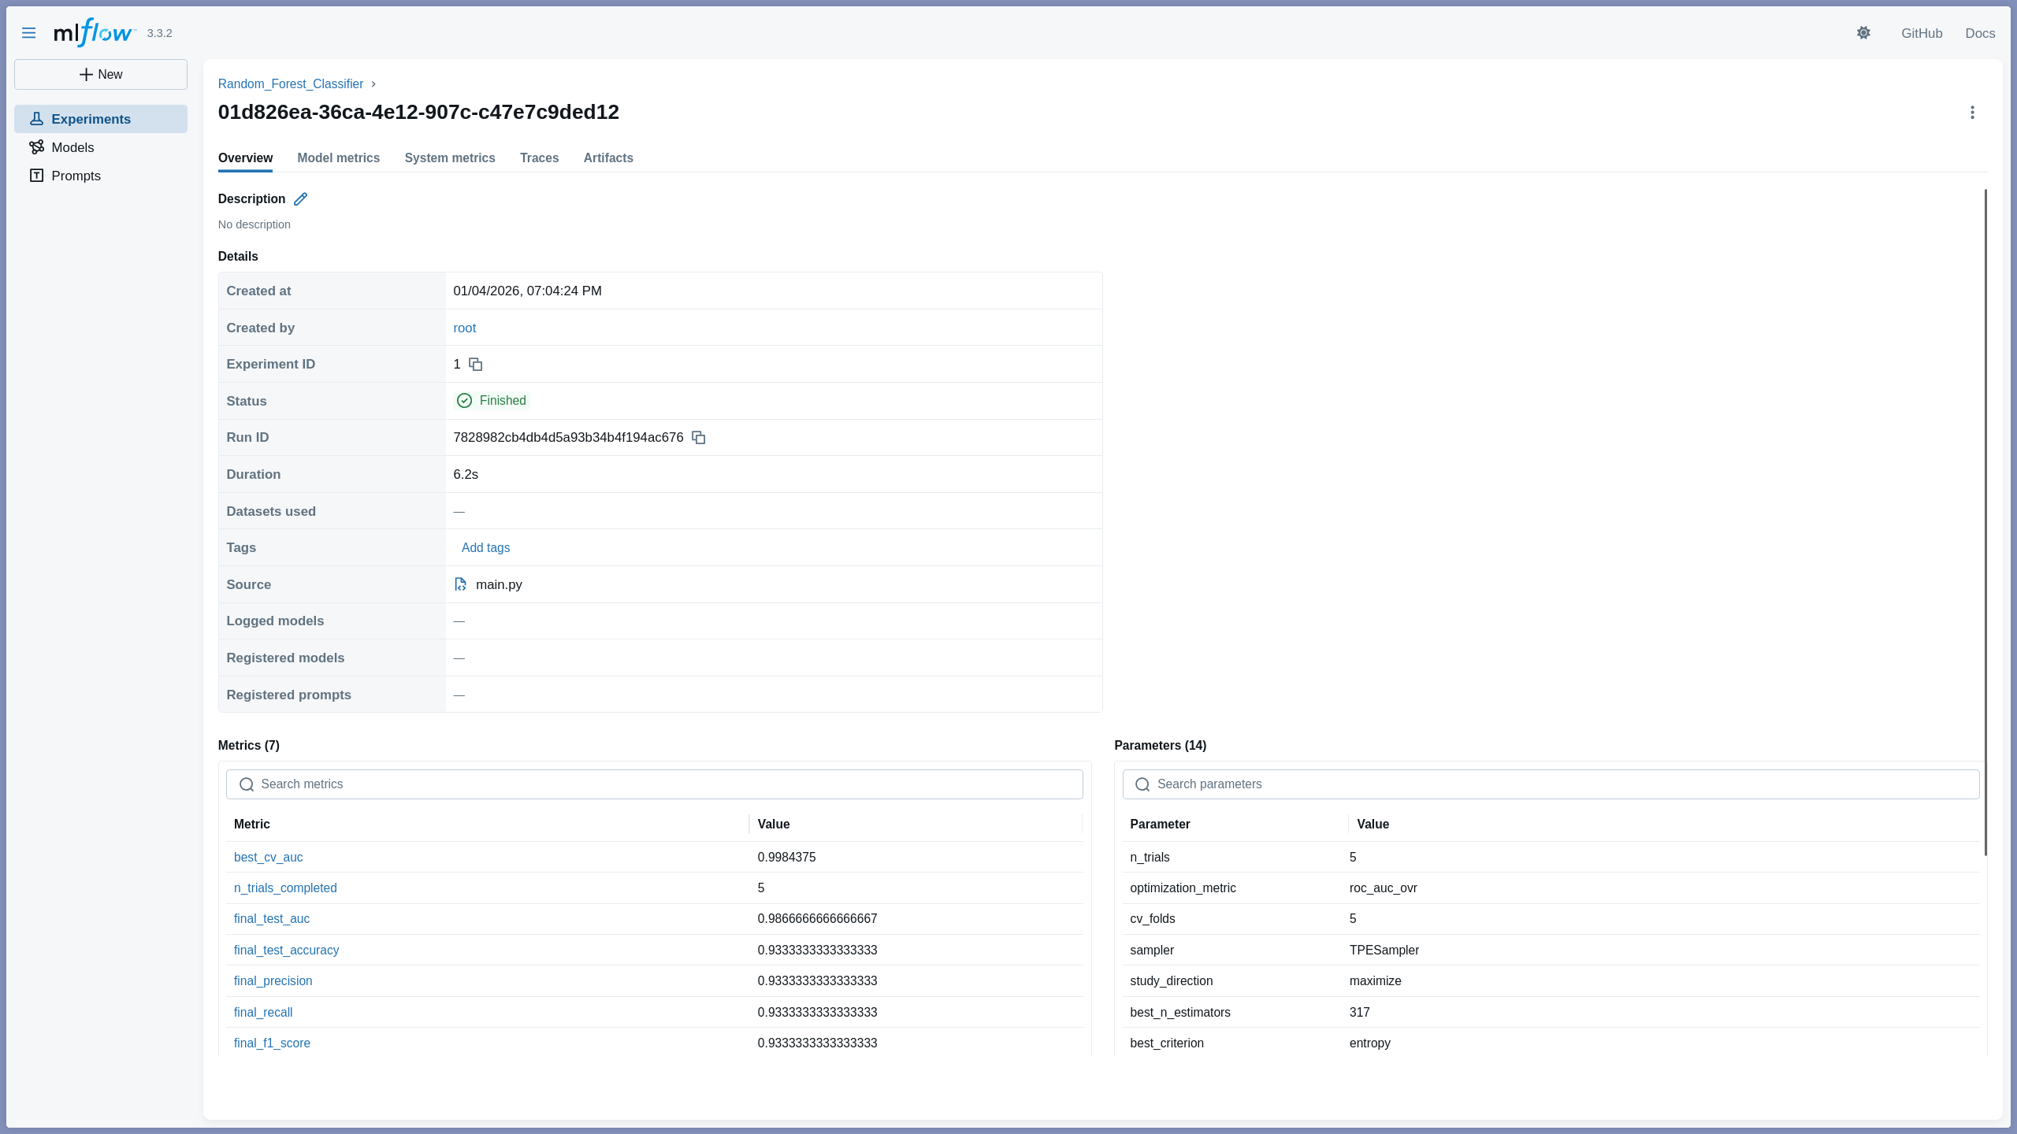The width and height of the screenshot is (2017, 1134).
Task: Click the page's vertical scrollbar
Action: point(1985,520)
